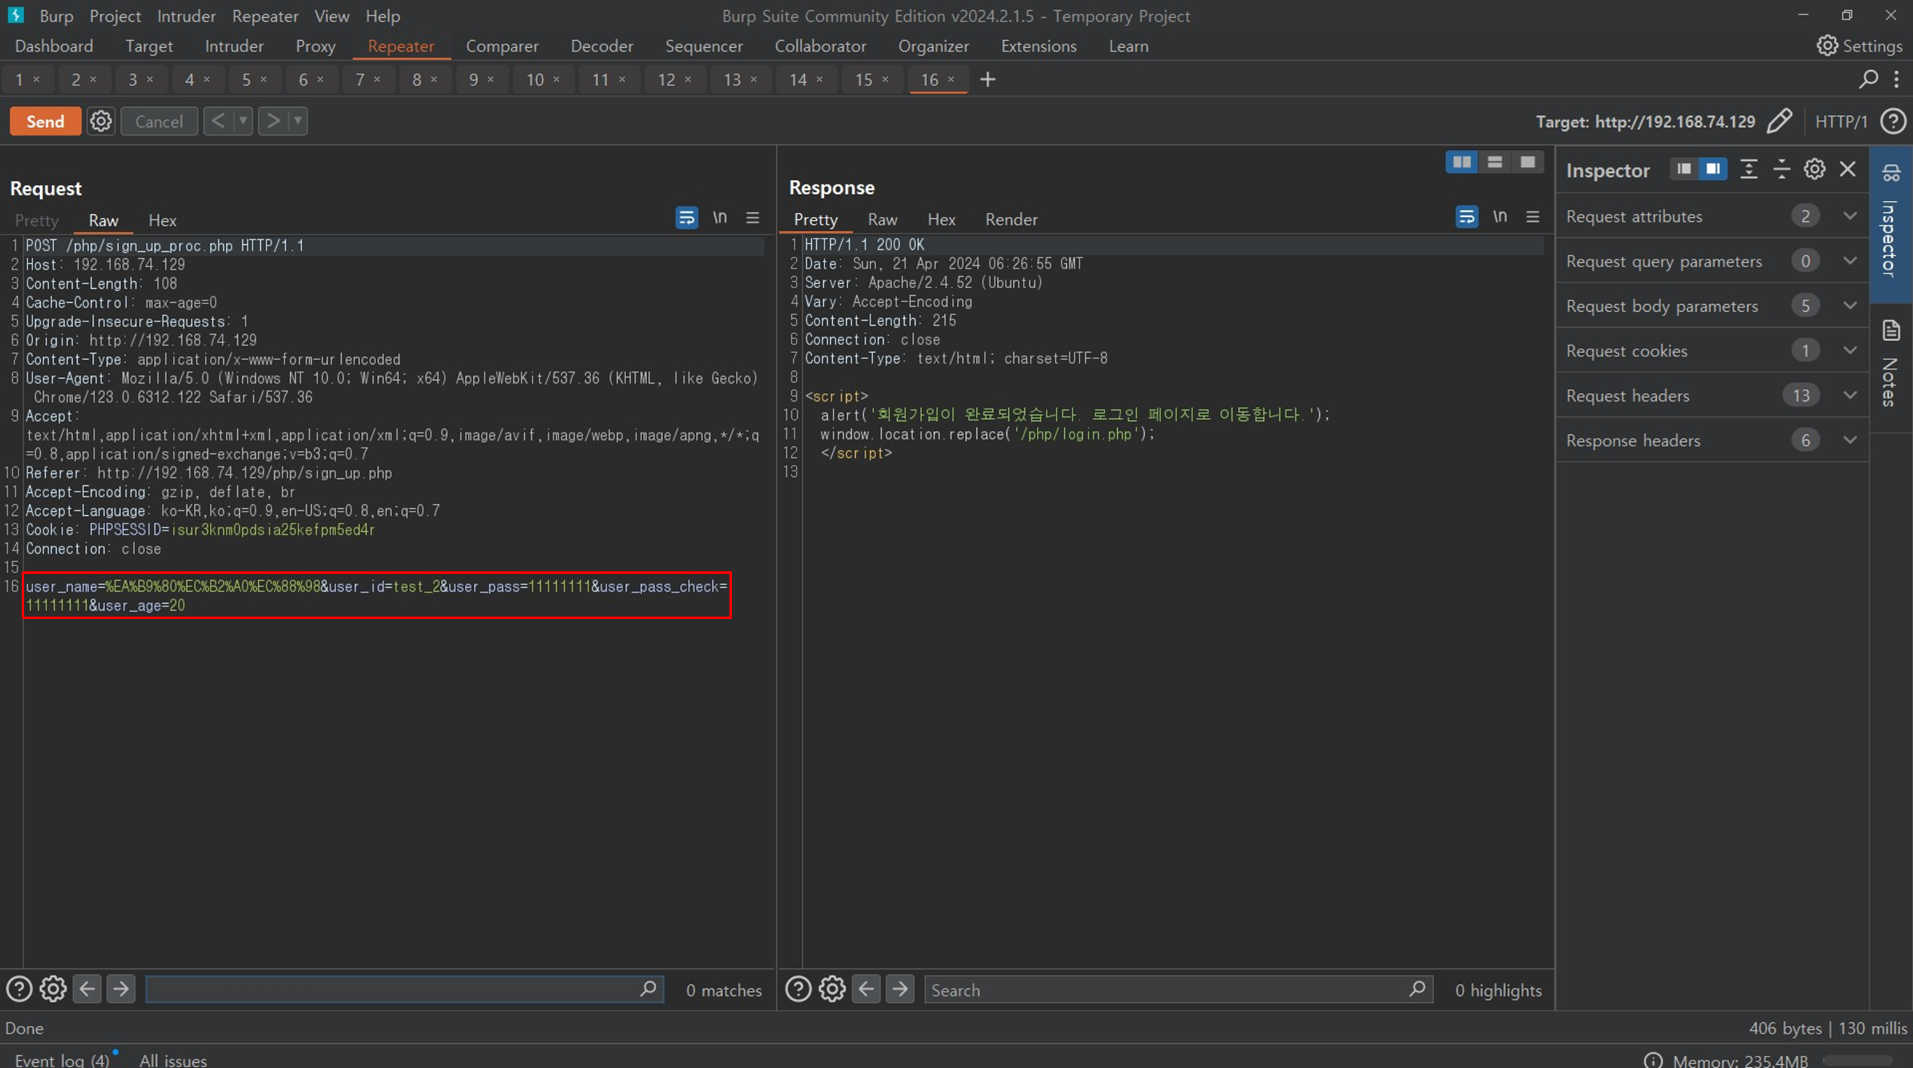The height and width of the screenshot is (1068, 1913).
Task: Edit the target with pencil icon
Action: pyautogui.click(x=1779, y=121)
